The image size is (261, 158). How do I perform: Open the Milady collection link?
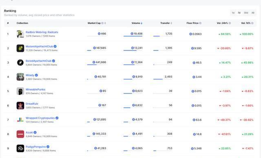30,75
